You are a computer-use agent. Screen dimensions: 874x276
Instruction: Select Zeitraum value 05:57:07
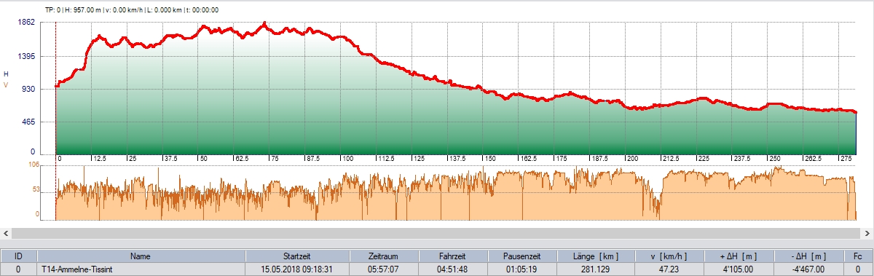384,269
